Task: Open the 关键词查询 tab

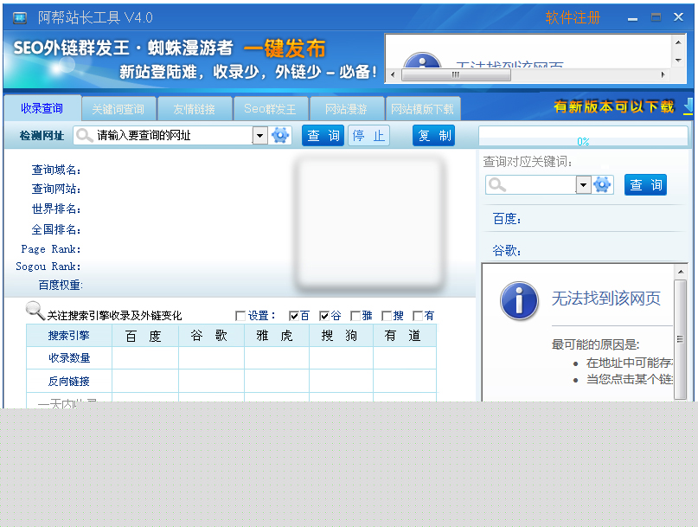Action: point(118,109)
